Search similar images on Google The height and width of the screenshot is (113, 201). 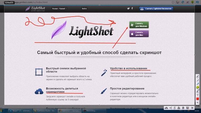click(175, 108)
